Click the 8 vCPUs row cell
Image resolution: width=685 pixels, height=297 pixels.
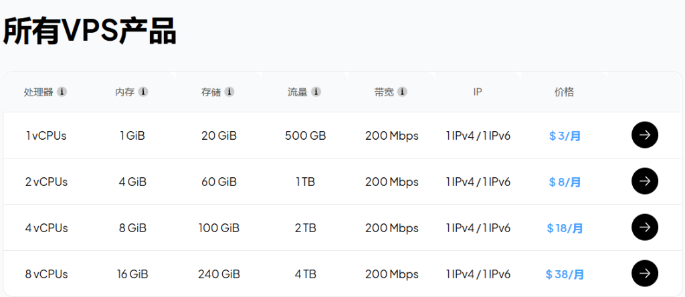(46, 274)
